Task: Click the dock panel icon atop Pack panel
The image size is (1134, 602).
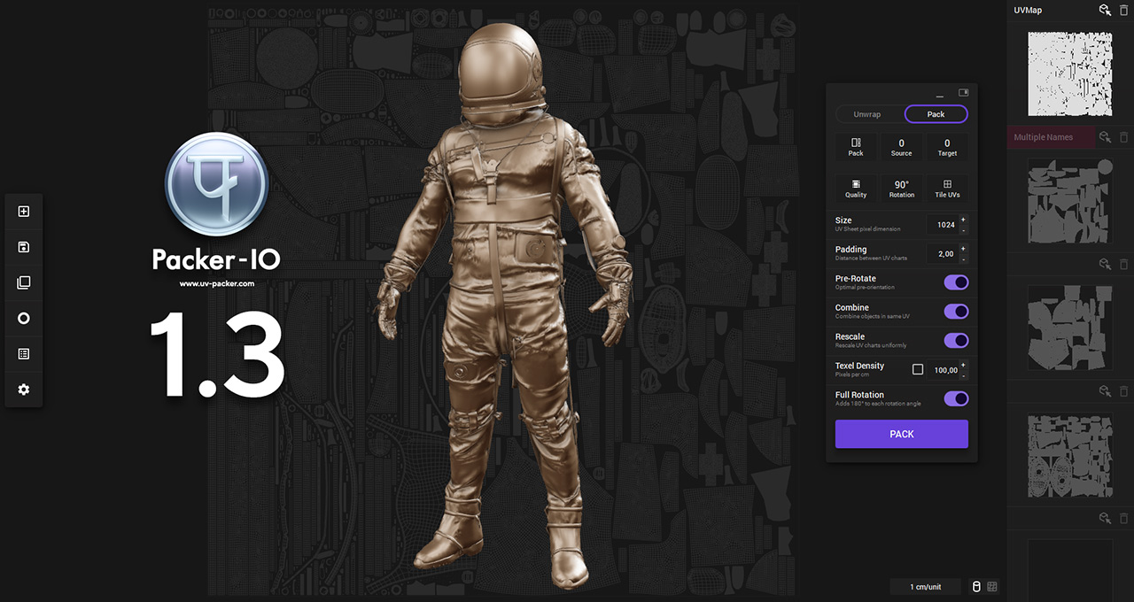Action: tap(963, 92)
